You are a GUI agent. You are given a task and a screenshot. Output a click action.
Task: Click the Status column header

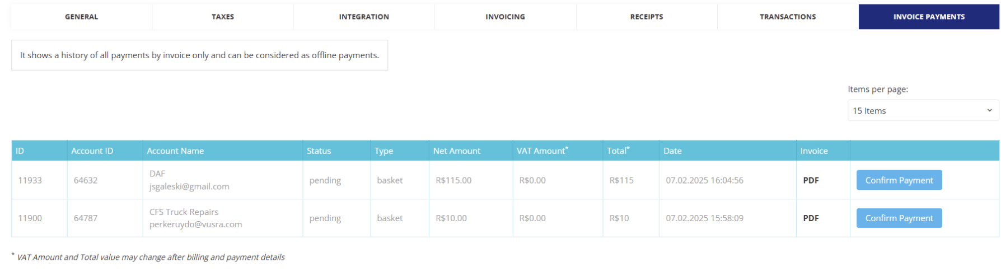click(319, 151)
